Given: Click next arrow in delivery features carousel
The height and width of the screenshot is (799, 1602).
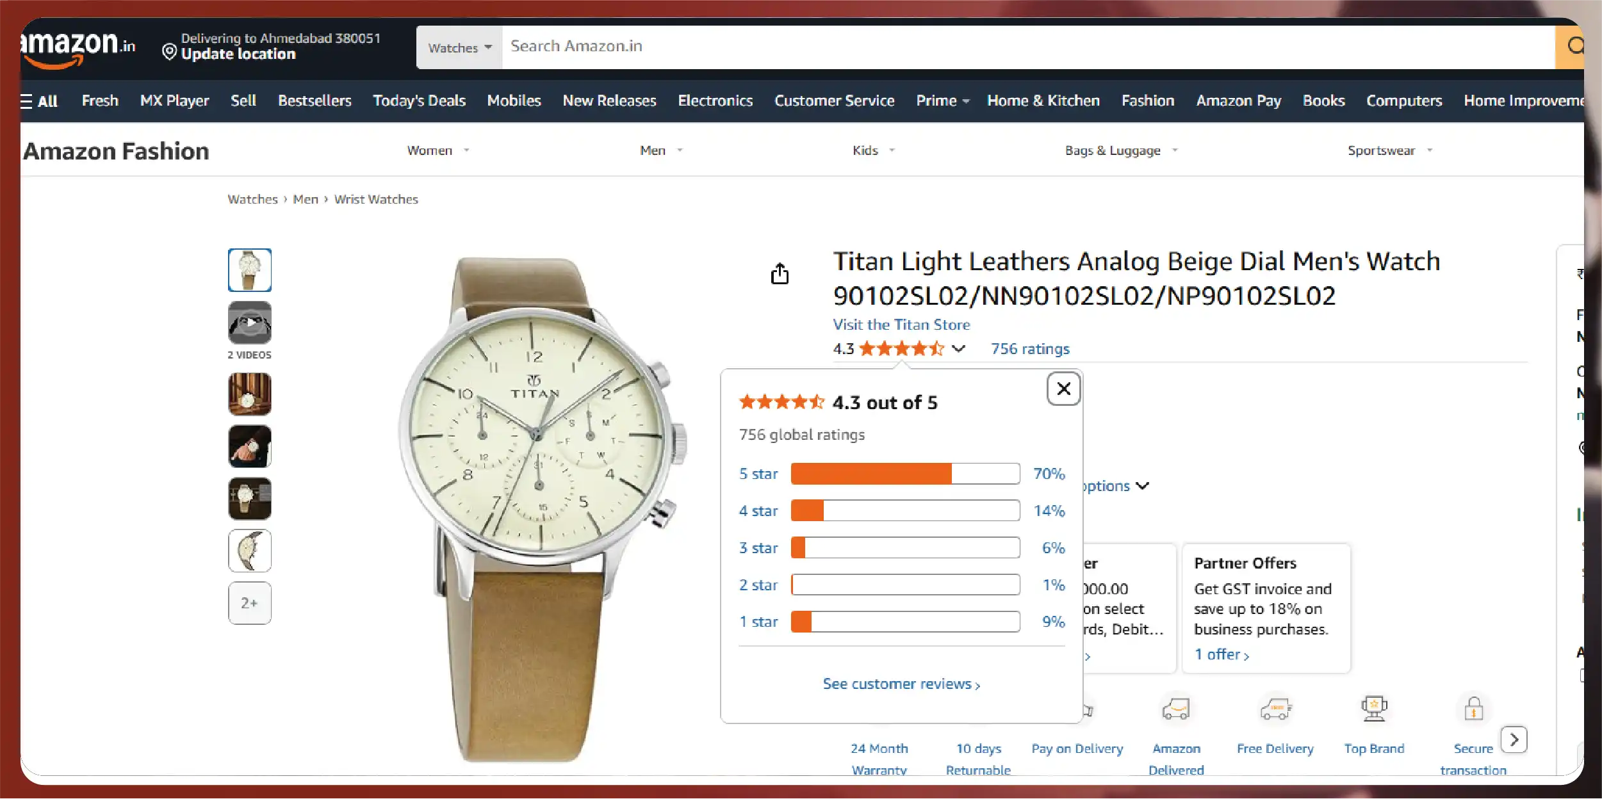Looking at the screenshot, I should 1514,740.
